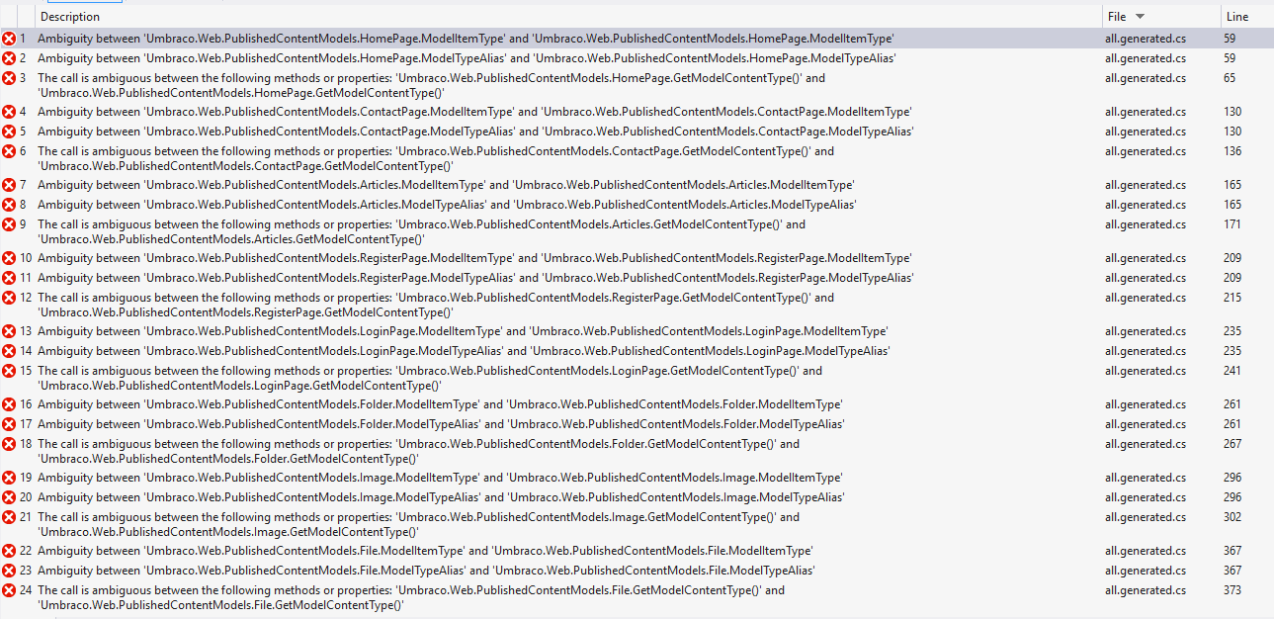
Task: Click the error icon of row 5
Action: (x=9, y=132)
